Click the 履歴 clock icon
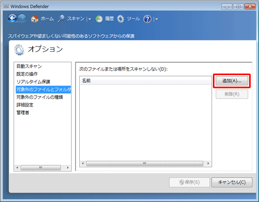Viewport: 259px width, 202px height. tap(99, 19)
